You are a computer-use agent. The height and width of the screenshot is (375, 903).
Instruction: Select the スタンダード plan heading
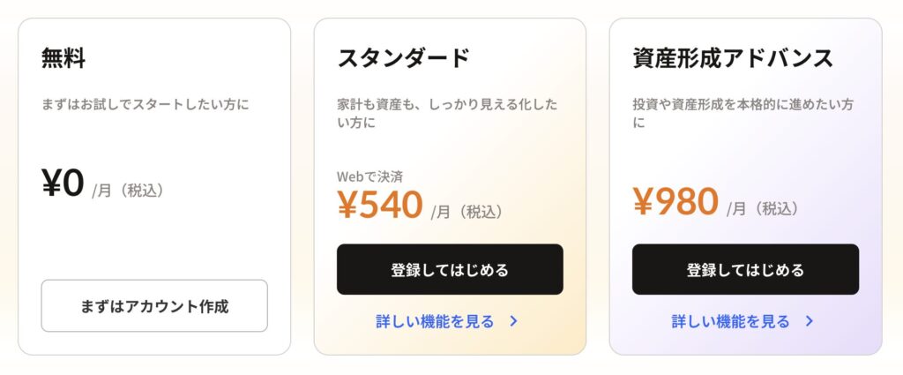point(403,58)
